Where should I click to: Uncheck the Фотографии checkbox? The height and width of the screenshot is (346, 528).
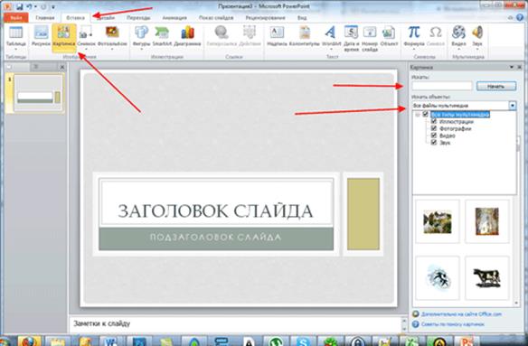[x=434, y=128]
